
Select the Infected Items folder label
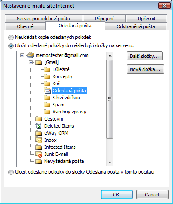(60, 147)
